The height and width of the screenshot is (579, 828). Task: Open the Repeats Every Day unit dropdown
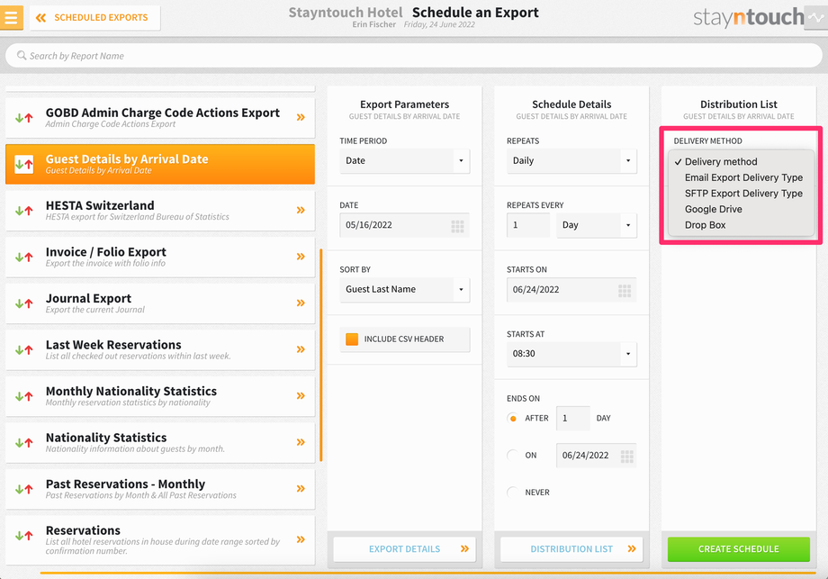pyautogui.click(x=596, y=225)
